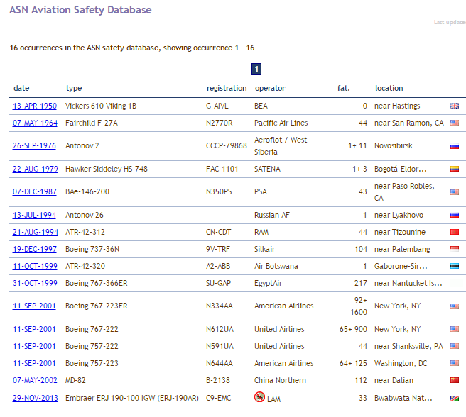Screen dimensions: 466x417
Task: Open the 29-NOV-2013 occurrence link
Action: 35,398
